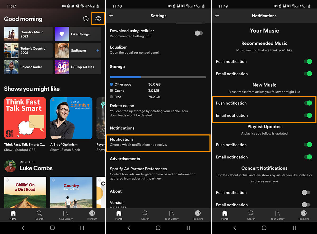This screenshot has height=234, width=317.
Task: Tap the back arrow on the Settings screen
Action: (111, 16)
